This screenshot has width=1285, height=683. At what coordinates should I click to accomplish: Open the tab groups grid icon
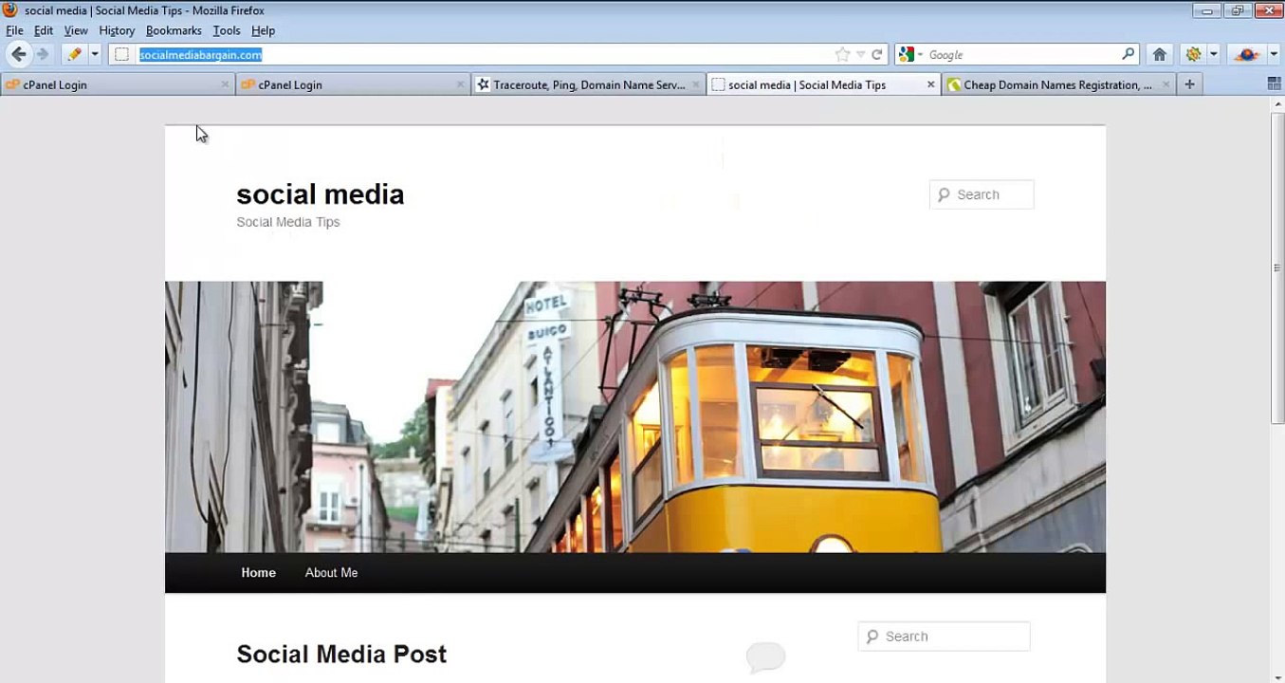tap(1274, 84)
